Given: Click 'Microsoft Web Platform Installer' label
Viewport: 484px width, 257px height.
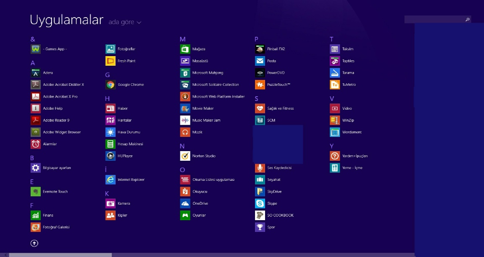Looking at the screenshot, I should click(219, 96).
